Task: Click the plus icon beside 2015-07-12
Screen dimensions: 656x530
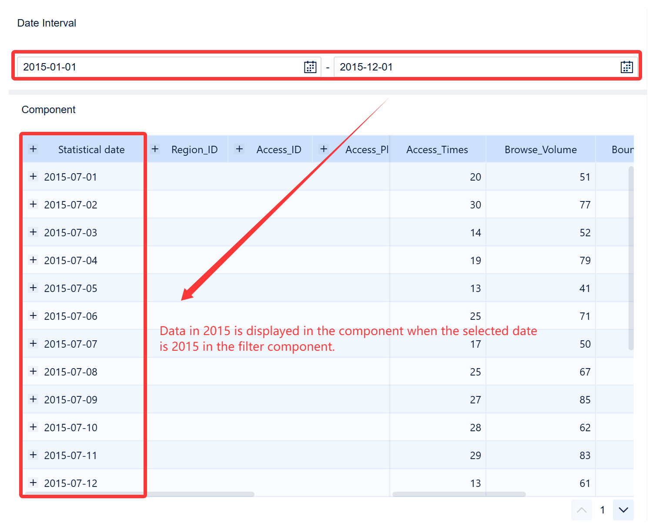Action: pos(33,483)
